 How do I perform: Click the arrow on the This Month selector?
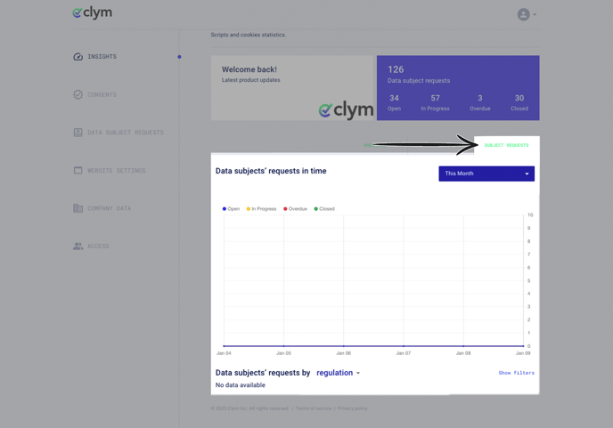click(x=527, y=174)
